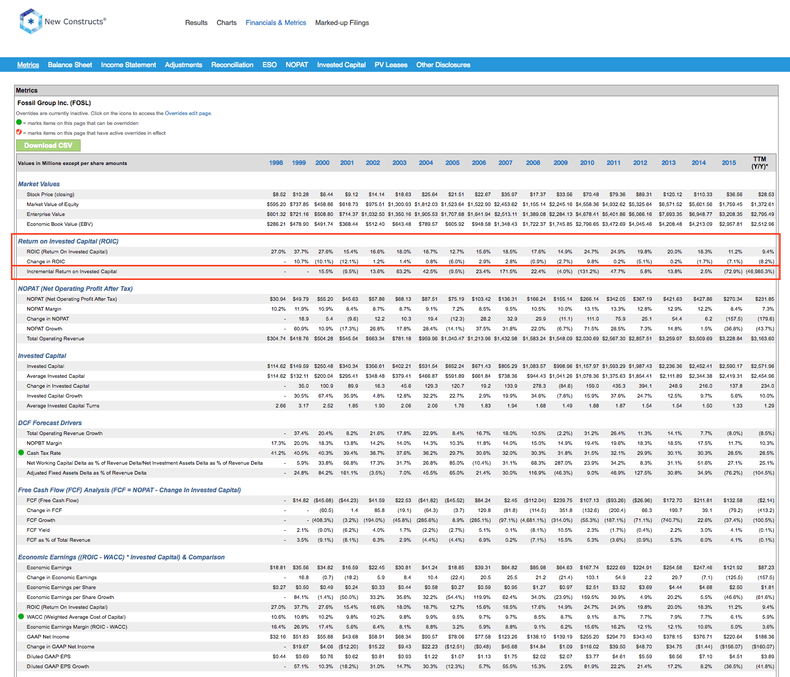The height and width of the screenshot is (677, 790).
Task: Click the 2004 year column header
Action: click(x=426, y=163)
